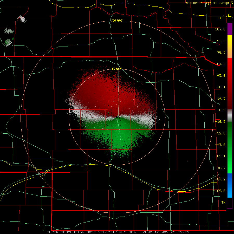Click the -47.6 scale value
The height and width of the screenshot is (234, 234).
220,145
